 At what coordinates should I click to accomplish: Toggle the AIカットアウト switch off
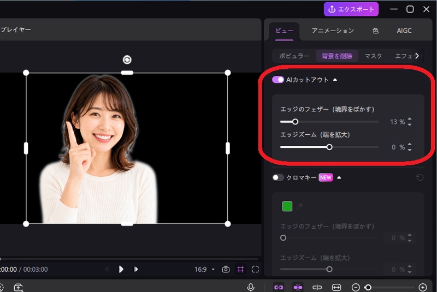[278, 80]
